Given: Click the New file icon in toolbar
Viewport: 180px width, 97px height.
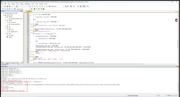Looking at the screenshot, I should 3,6.
